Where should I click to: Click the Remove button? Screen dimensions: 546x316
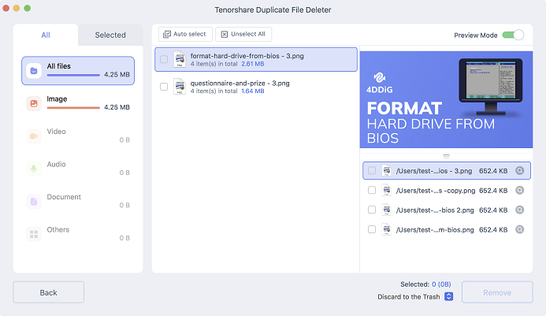pyautogui.click(x=497, y=292)
